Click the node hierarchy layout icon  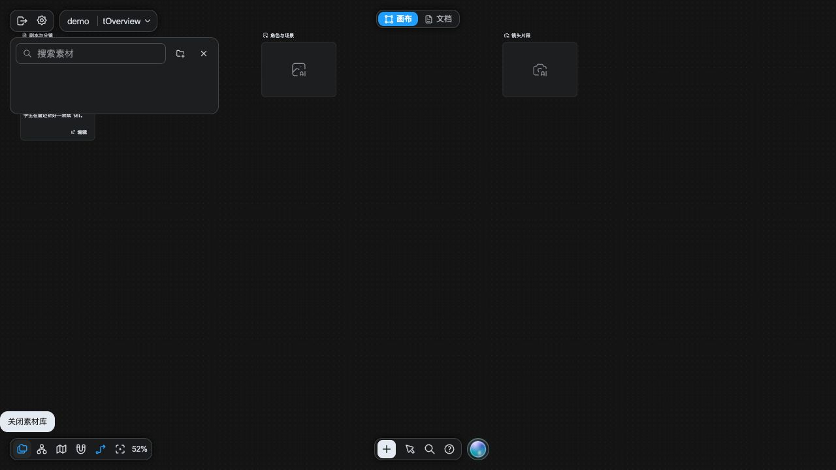[x=42, y=449]
